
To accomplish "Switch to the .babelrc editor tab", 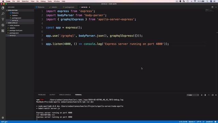I will click(53, 7).
